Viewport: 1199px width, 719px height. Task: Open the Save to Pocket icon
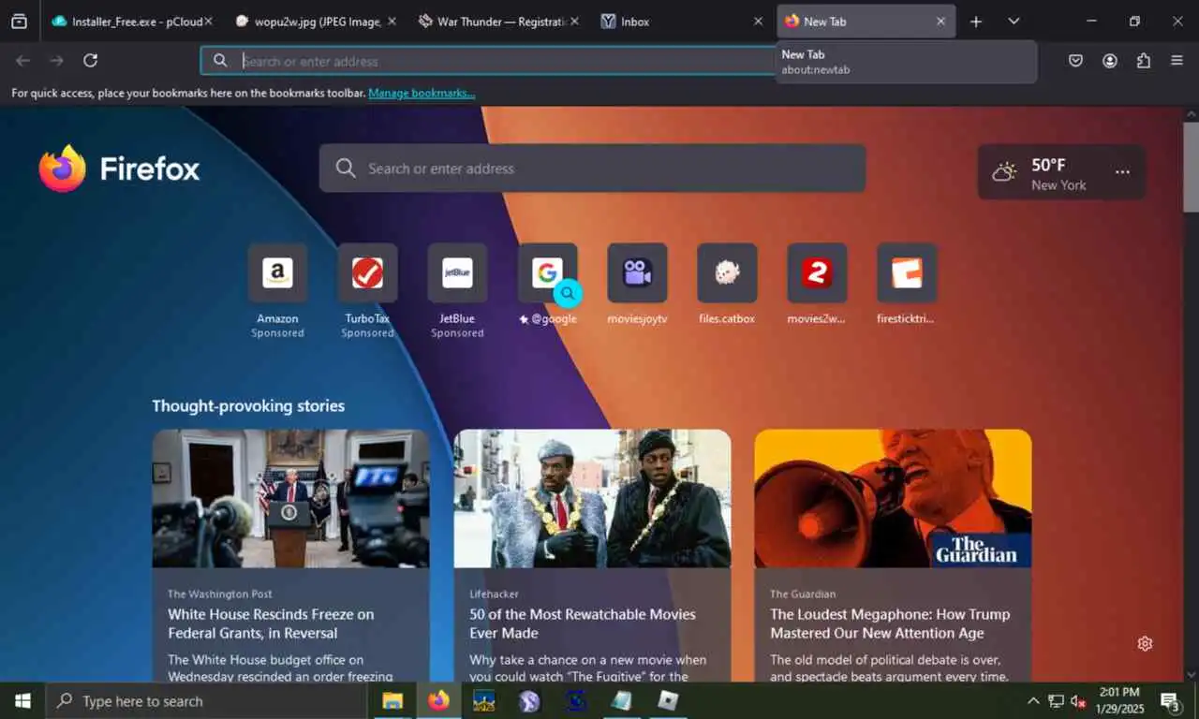[1075, 61]
